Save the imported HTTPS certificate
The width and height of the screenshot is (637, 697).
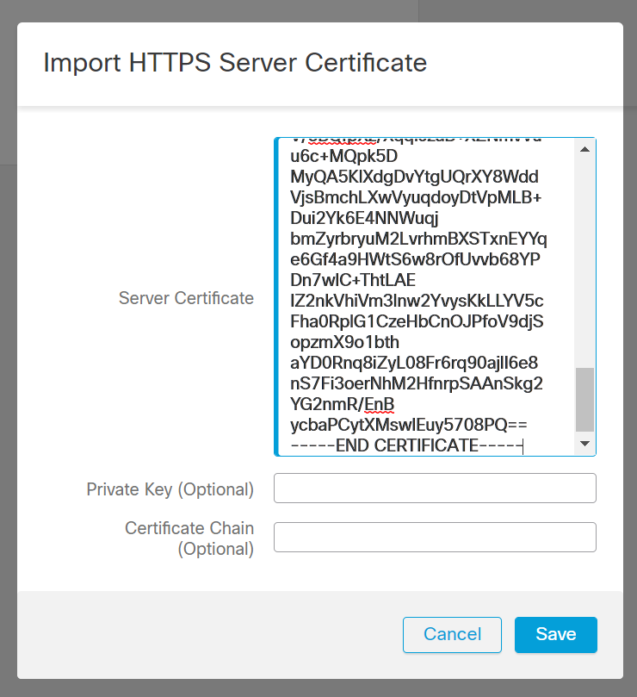pos(555,635)
